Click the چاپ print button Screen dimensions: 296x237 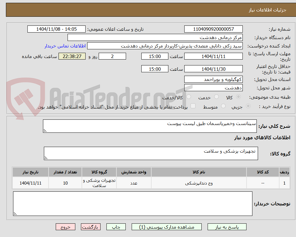[x=116, y=227]
